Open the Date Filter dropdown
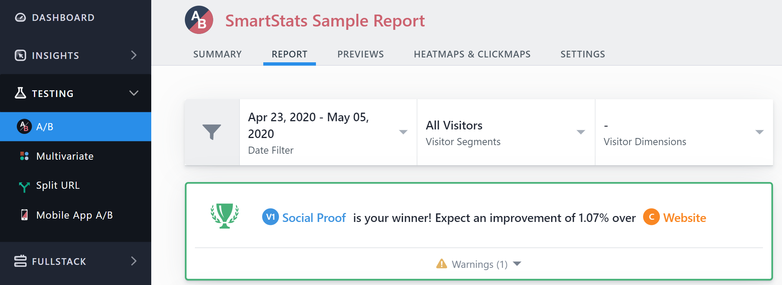 [x=328, y=132]
